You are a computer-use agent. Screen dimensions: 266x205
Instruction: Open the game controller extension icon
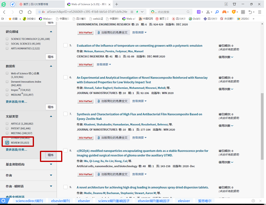click(x=224, y=12)
